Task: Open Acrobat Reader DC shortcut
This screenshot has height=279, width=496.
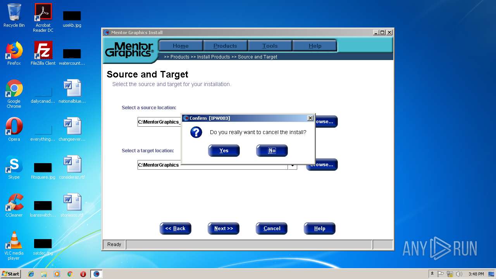Action: tap(43, 18)
